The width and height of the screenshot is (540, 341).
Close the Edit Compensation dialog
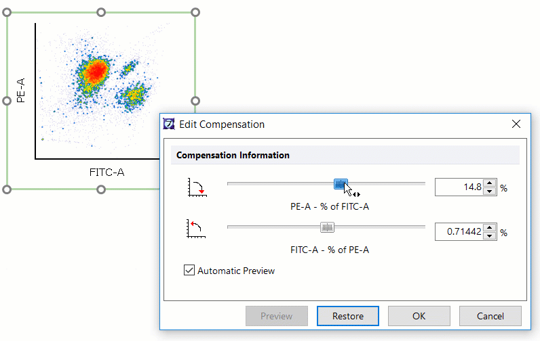pyautogui.click(x=516, y=124)
